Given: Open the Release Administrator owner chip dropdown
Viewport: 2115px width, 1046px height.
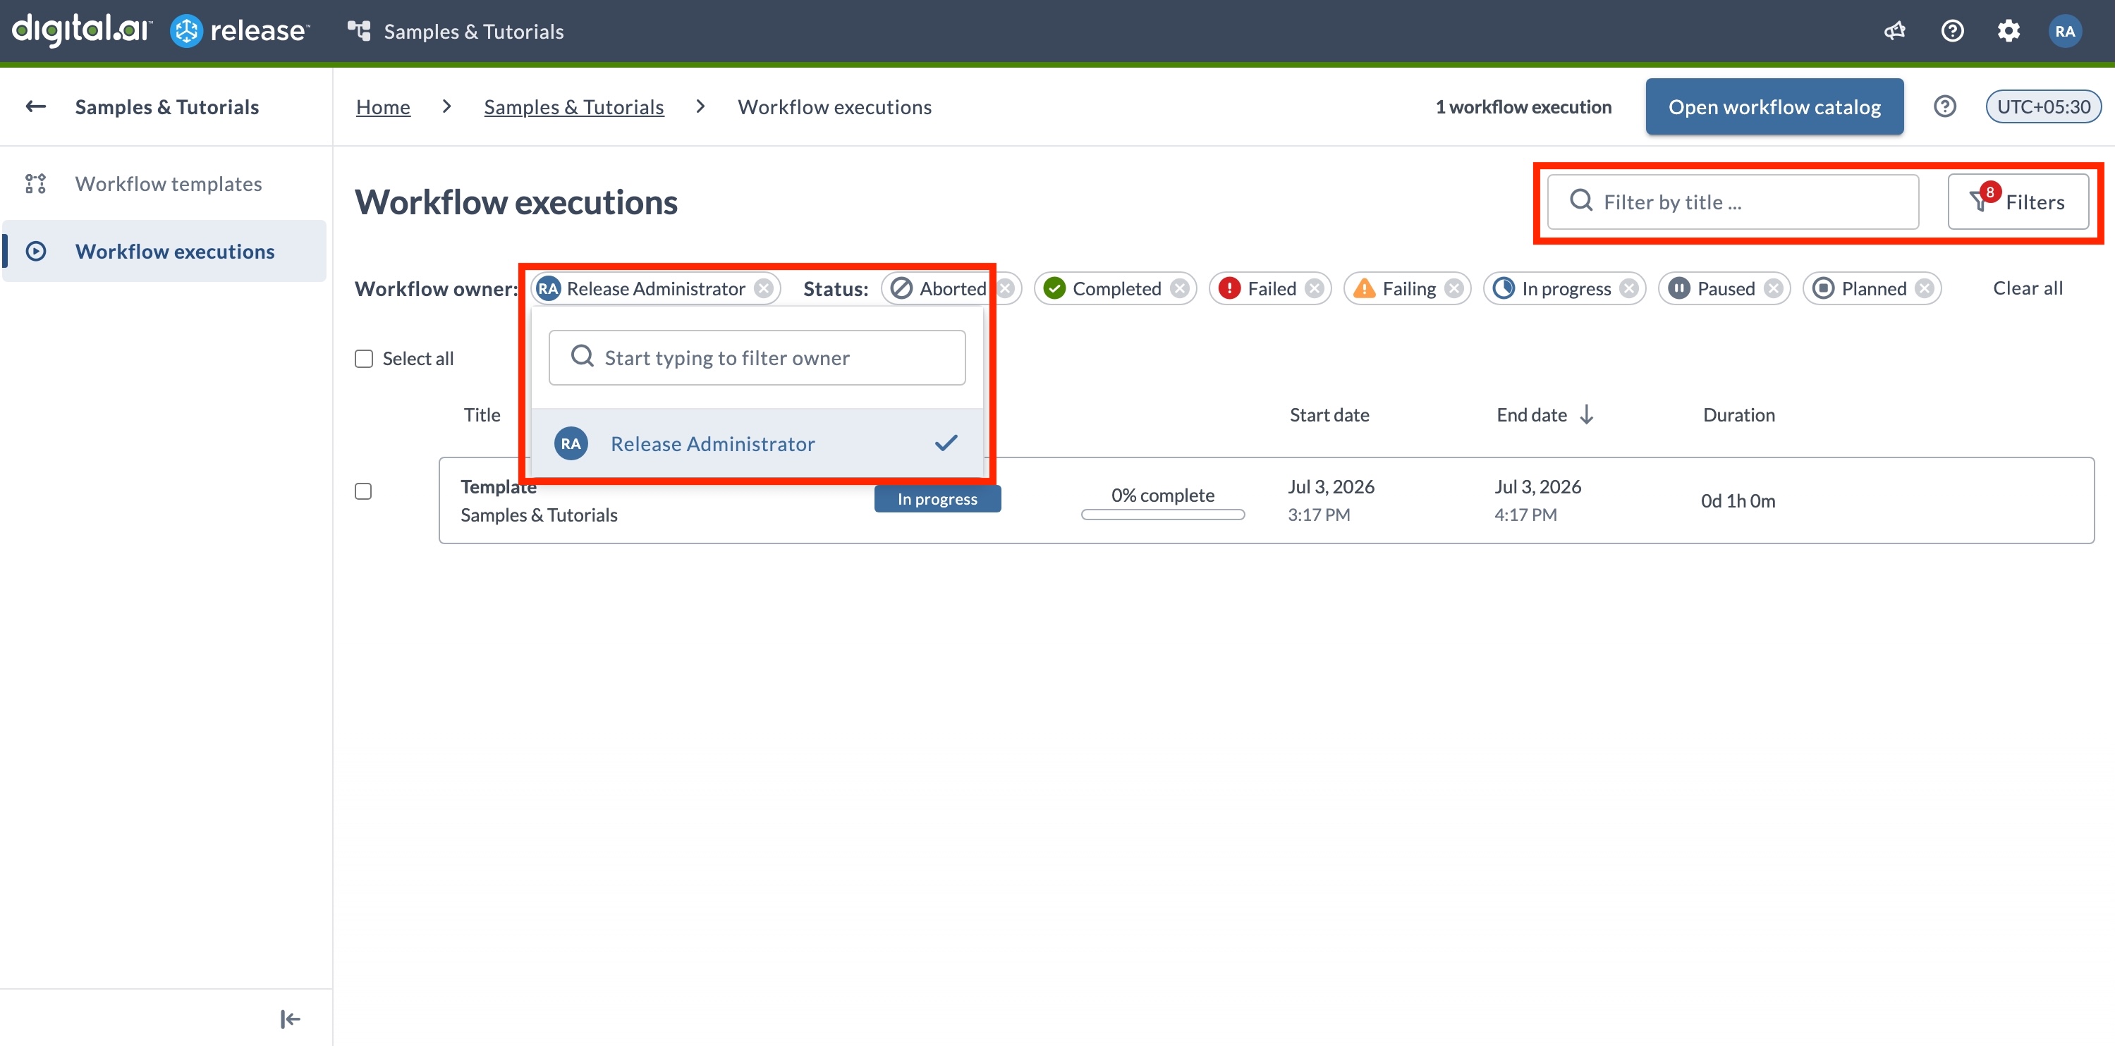Looking at the screenshot, I should (655, 289).
